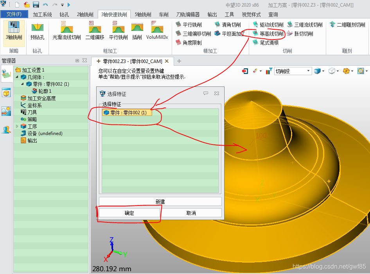Add a new document tab with plus

[x=179, y=61]
